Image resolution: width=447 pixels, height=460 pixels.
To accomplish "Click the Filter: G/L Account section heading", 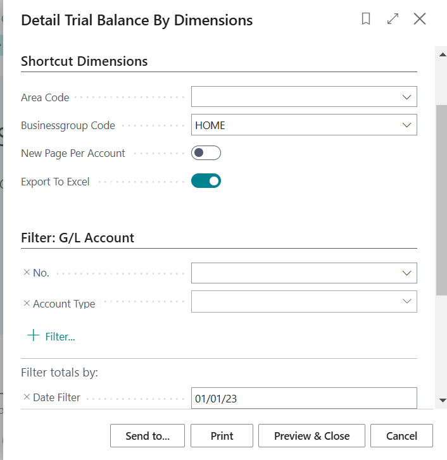I will coord(77,238).
